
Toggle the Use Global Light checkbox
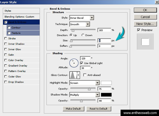click(x=82, y=63)
